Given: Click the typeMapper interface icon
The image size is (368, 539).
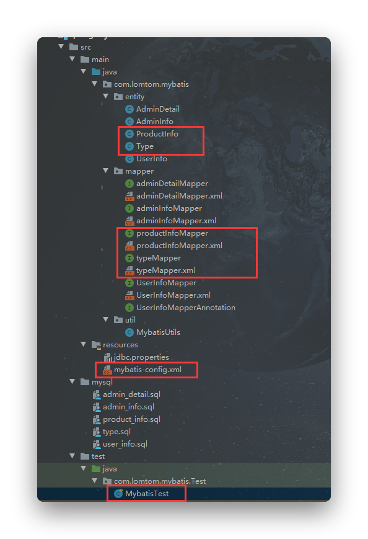Looking at the screenshot, I should [x=129, y=258].
